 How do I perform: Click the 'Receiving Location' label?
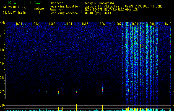point(64,6)
